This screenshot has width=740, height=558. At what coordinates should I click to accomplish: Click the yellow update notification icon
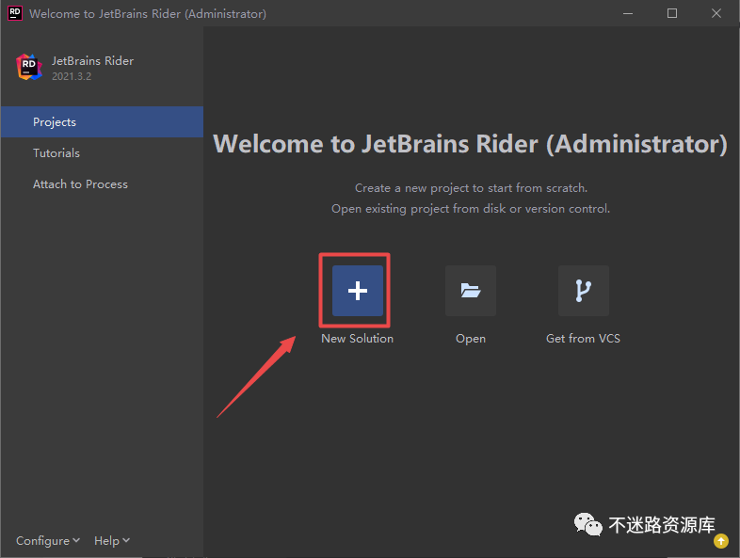pyautogui.click(x=720, y=541)
